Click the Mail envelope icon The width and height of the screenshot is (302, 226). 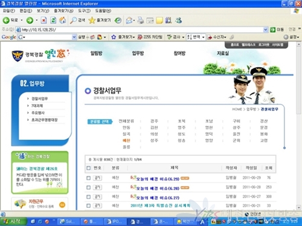pos(129,20)
